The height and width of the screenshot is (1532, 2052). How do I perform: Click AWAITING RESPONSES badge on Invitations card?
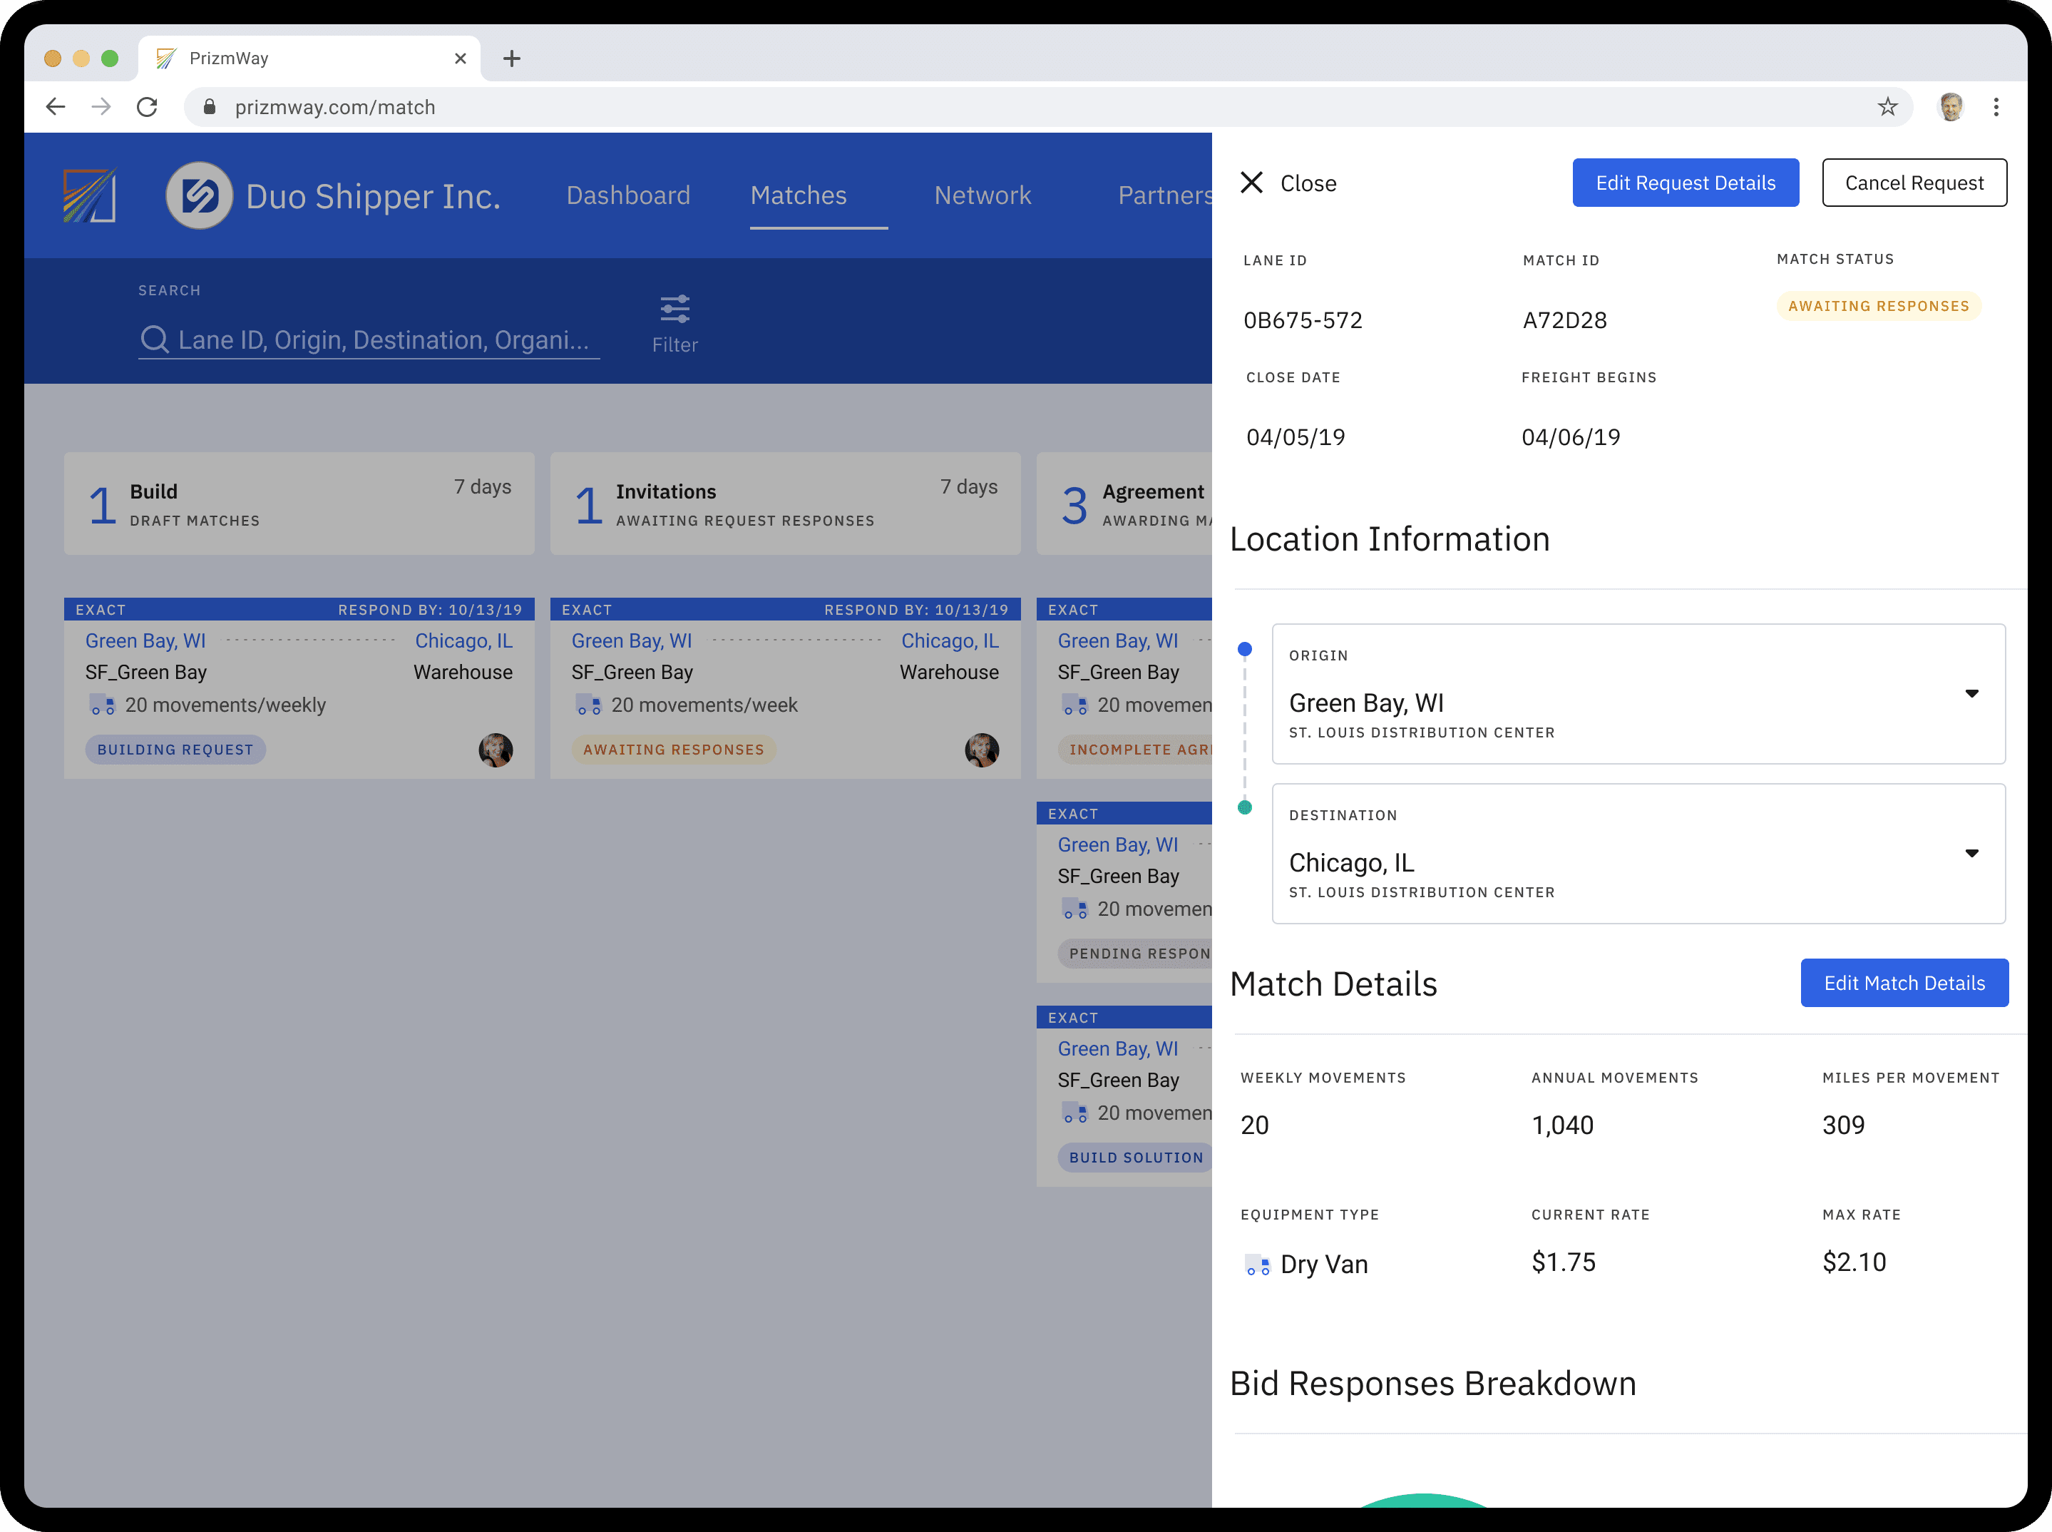[674, 750]
